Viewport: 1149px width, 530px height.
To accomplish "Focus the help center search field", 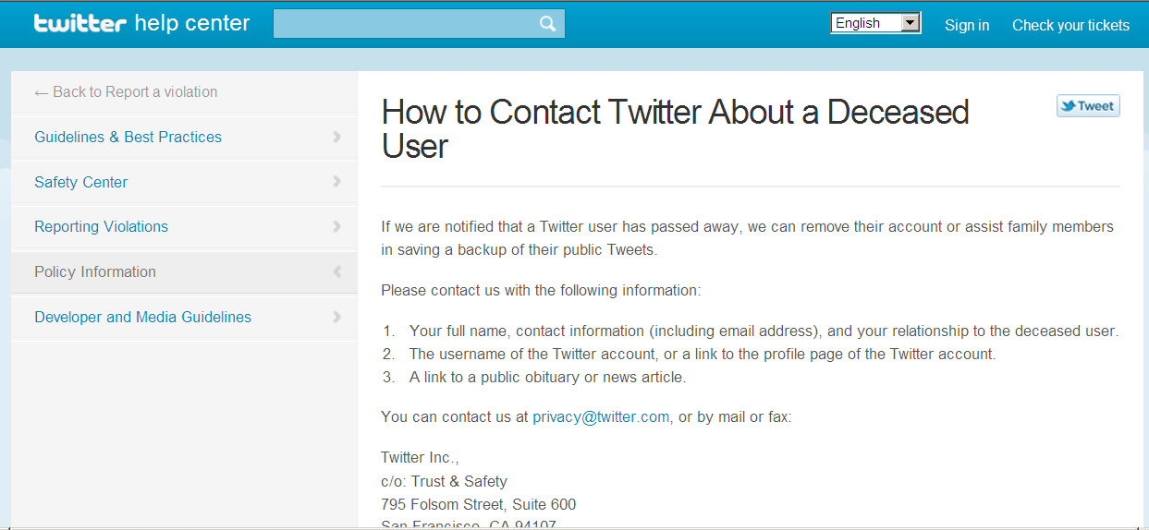I will (419, 24).
